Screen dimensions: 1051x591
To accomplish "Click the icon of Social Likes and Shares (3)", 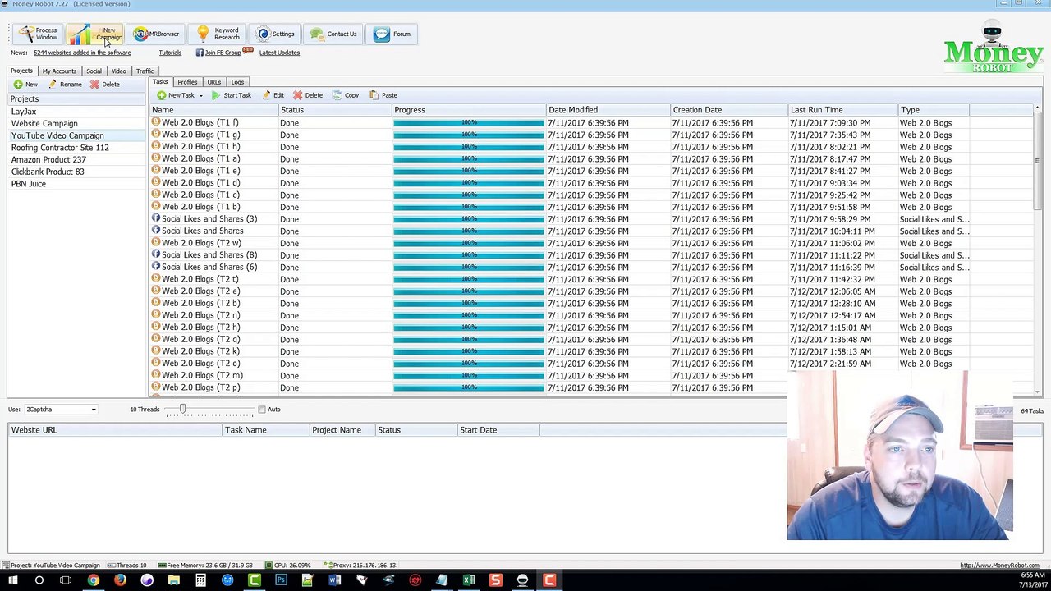I will [156, 218].
